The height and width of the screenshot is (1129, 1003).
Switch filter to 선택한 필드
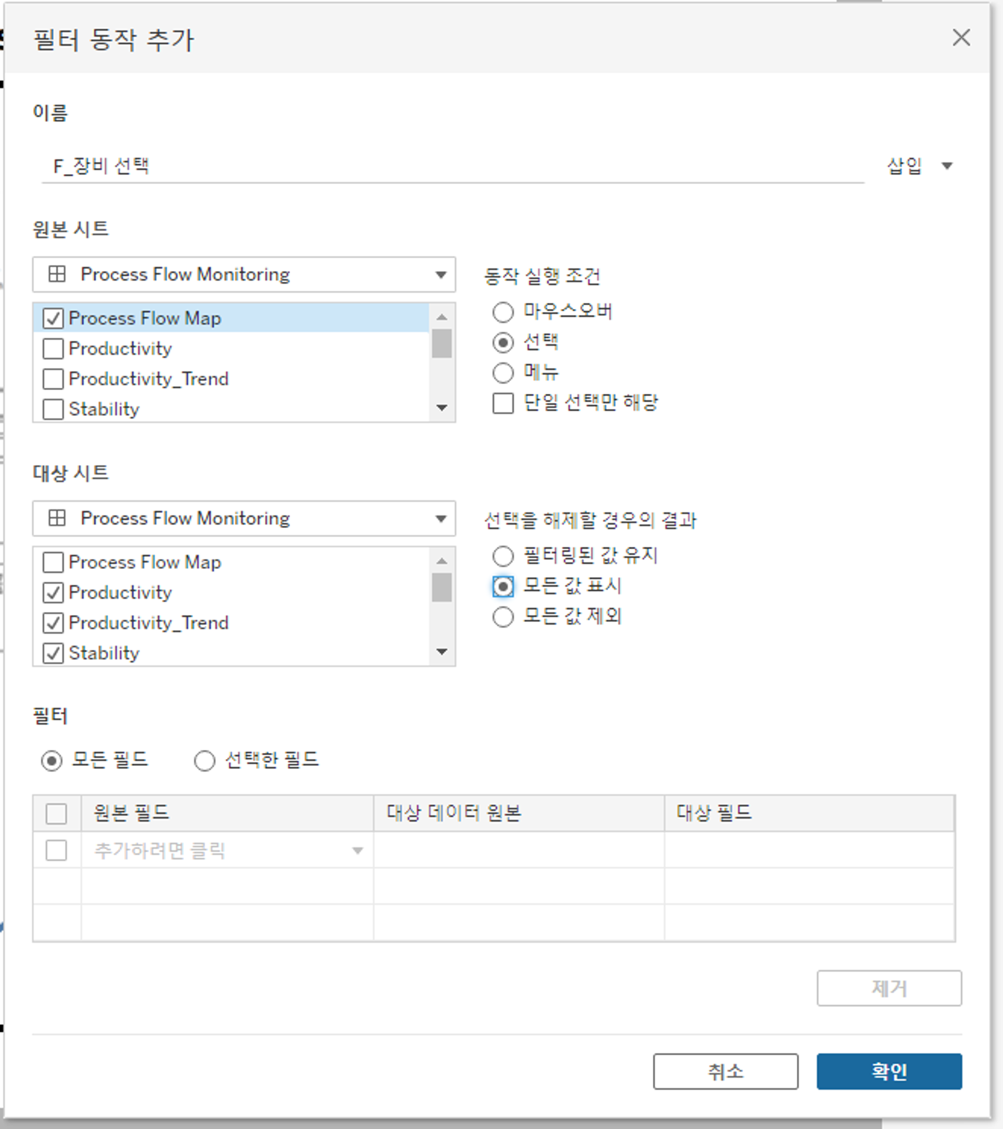click(204, 760)
